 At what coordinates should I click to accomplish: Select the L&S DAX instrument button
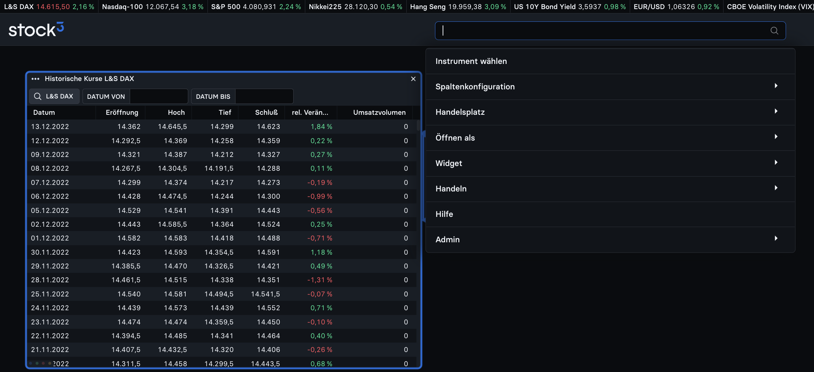(54, 96)
